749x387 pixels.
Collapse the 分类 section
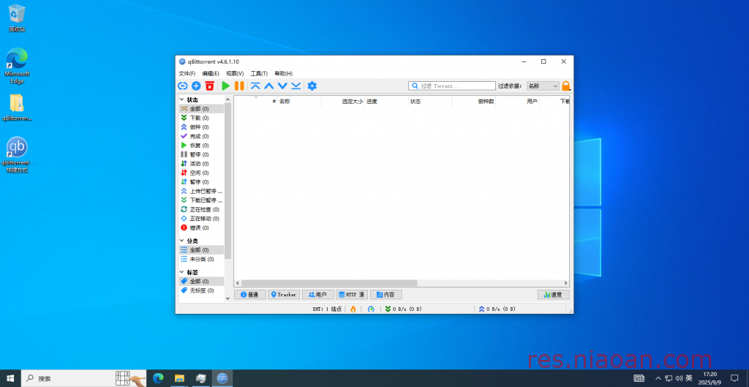coord(181,241)
